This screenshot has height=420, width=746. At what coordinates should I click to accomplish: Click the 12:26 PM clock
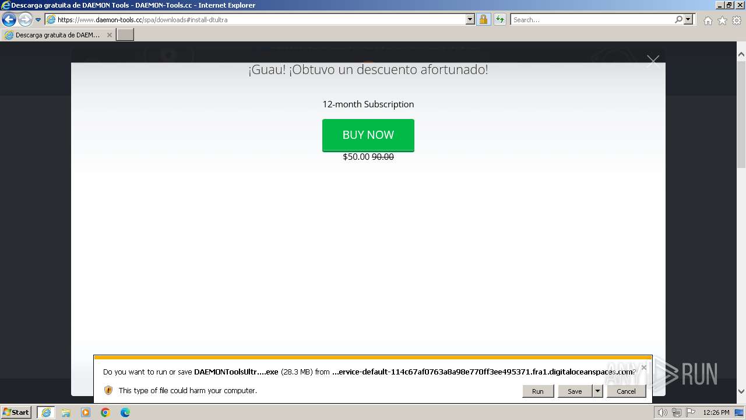pos(716,412)
